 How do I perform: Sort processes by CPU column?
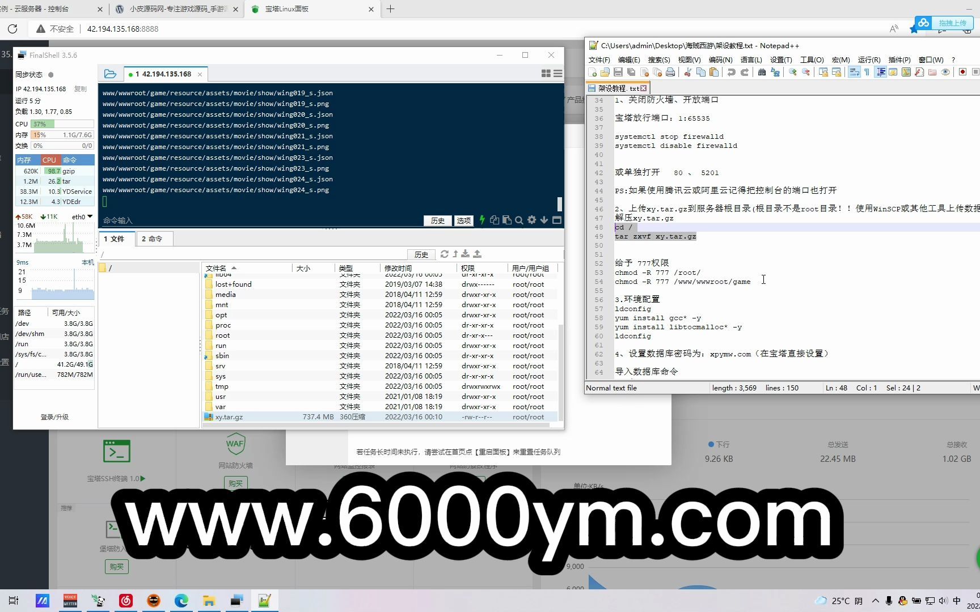[x=49, y=160]
